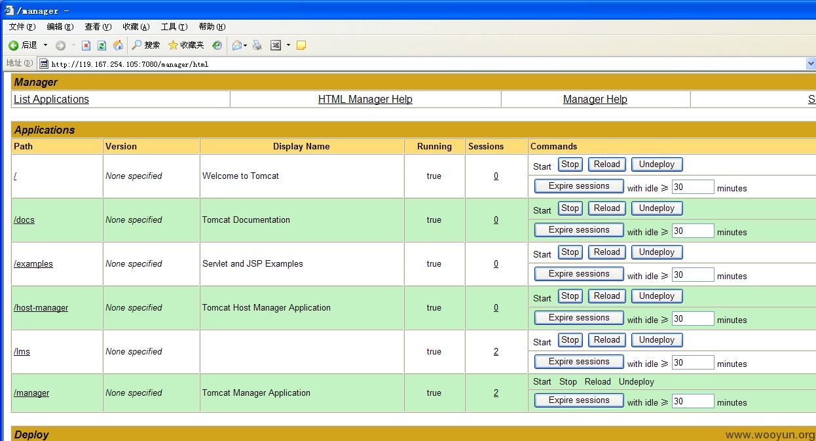Screen dimensions: 816x441
Task: Open the 文件(F) menu
Action: click(x=22, y=27)
